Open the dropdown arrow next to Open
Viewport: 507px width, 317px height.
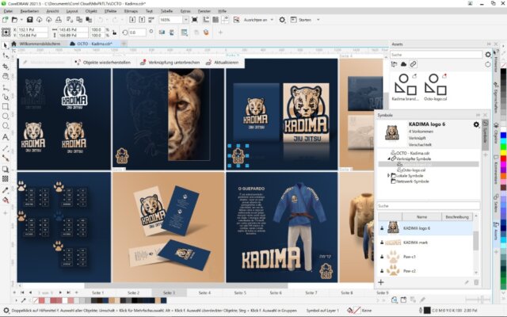click(21, 20)
